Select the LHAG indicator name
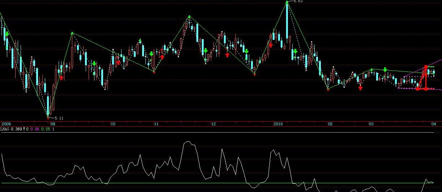 tap(5, 129)
